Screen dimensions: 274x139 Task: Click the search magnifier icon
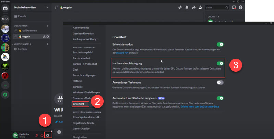(x=227, y=7)
